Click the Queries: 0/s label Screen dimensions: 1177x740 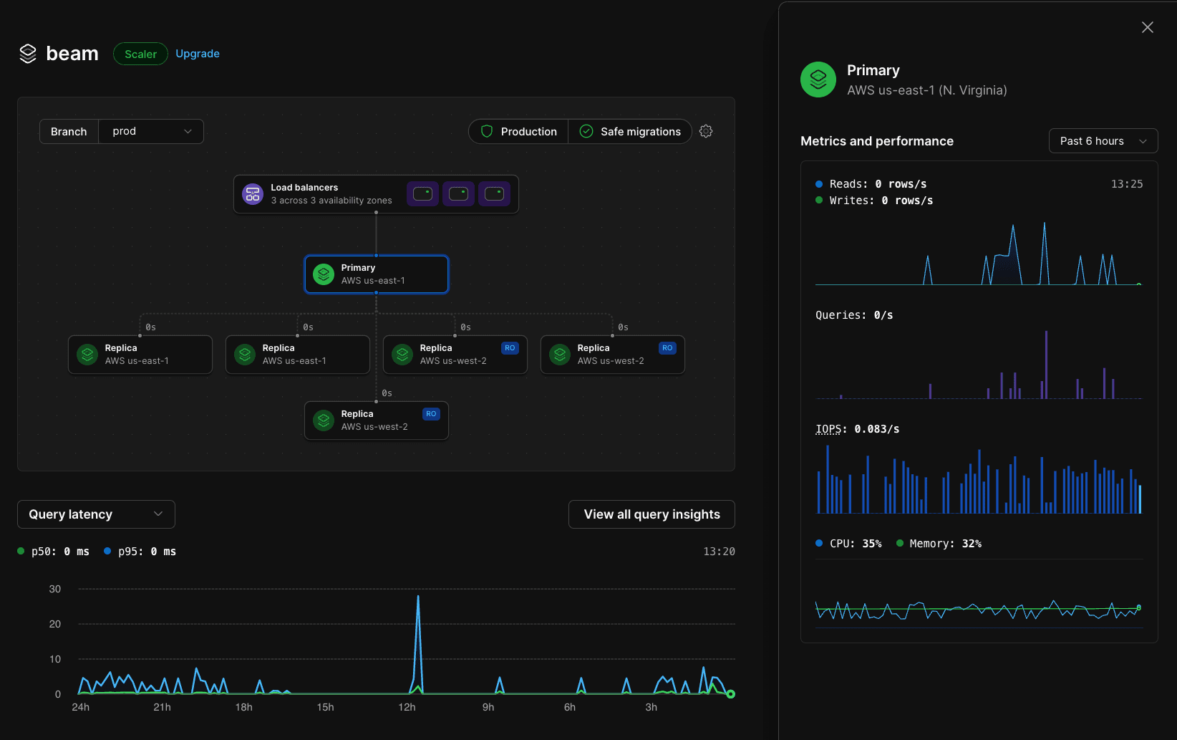[x=854, y=315]
